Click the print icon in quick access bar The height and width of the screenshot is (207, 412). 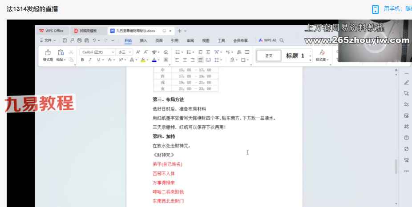pyautogui.click(x=80, y=40)
